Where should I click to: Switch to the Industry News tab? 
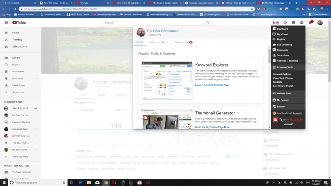click(x=158, y=42)
